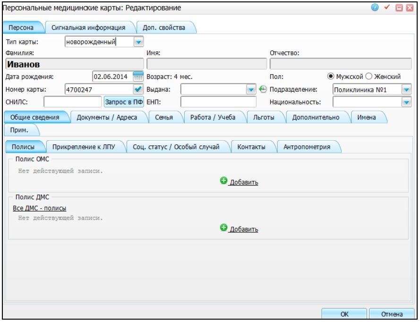Open the Документы / Адреса tab
The height and width of the screenshot is (322, 420).
coord(107,117)
